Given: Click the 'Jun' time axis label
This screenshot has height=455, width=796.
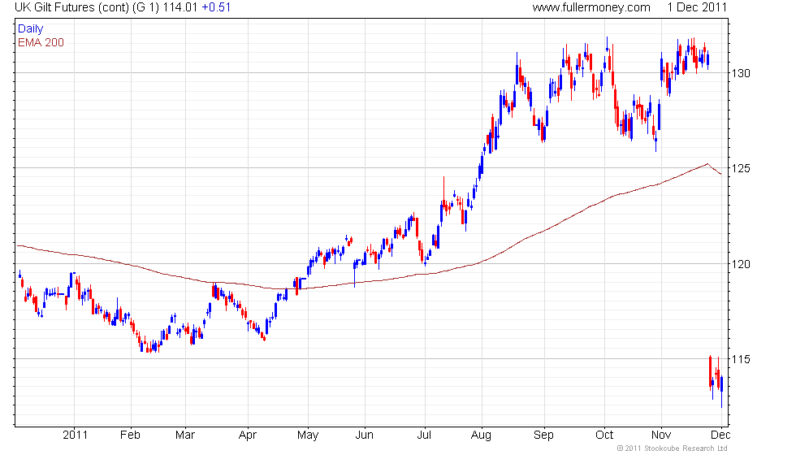Looking at the screenshot, I should click(364, 435).
